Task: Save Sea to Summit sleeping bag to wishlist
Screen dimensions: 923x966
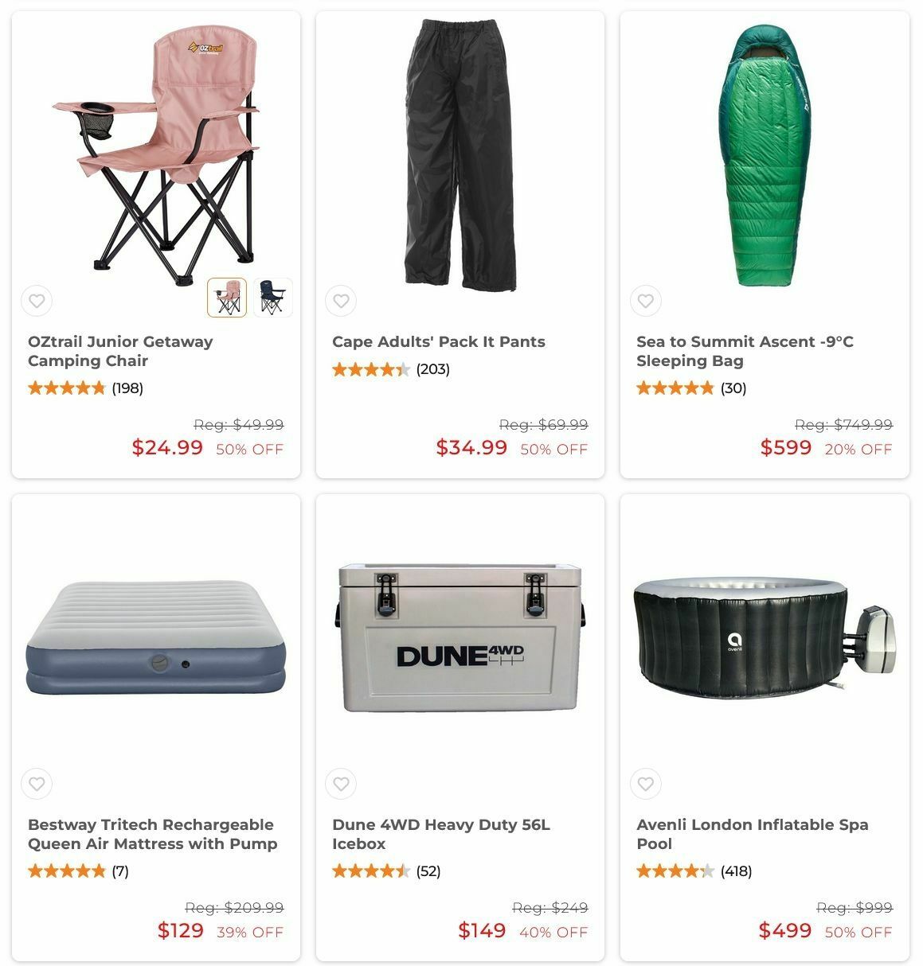Action: point(646,301)
